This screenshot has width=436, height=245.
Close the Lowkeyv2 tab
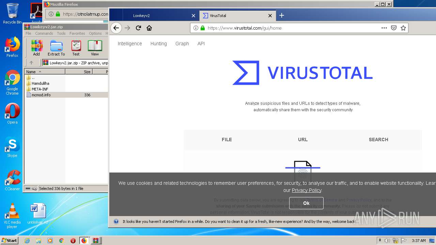coord(193,16)
